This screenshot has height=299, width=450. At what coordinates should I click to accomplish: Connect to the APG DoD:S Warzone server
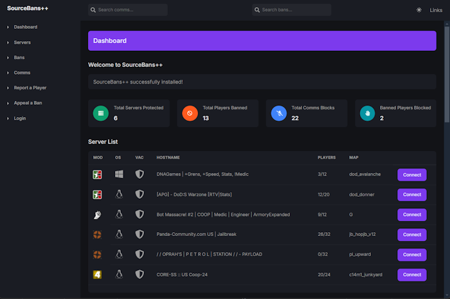pyautogui.click(x=412, y=195)
